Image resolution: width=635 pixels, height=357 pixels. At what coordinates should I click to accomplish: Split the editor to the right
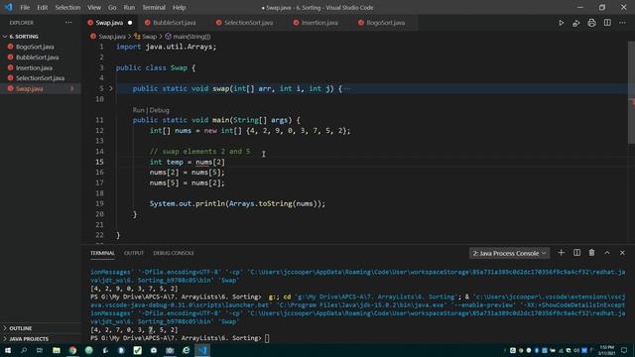click(x=607, y=23)
